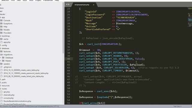The height and width of the screenshot is (108, 192).
Task: Click the $timeout variable on line 37
Action: click(x=85, y=50)
